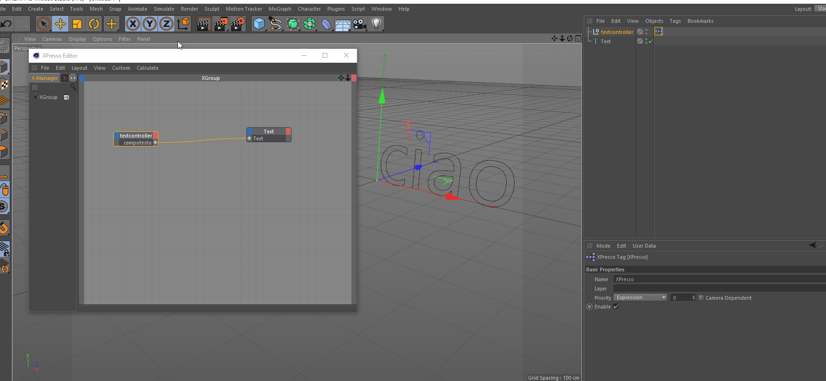Toggle the coordinate system cube icon

pyautogui.click(x=184, y=24)
